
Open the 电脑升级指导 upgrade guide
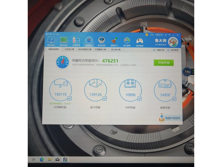[171, 118]
